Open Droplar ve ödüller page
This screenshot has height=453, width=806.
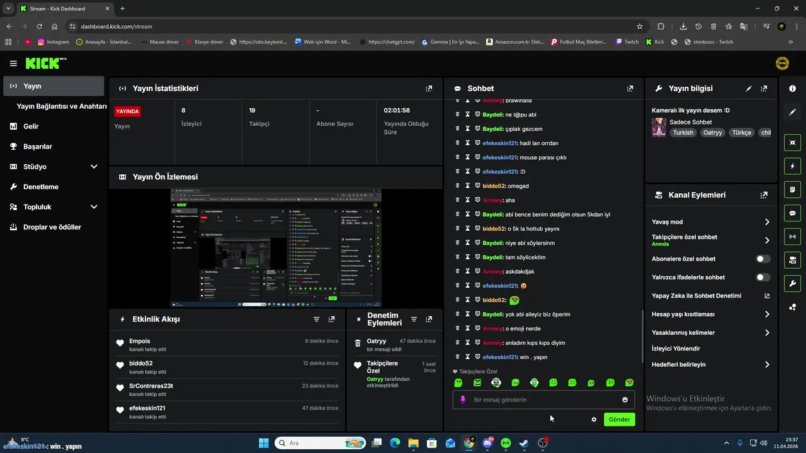pyautogui.click(x=54, y=227)
